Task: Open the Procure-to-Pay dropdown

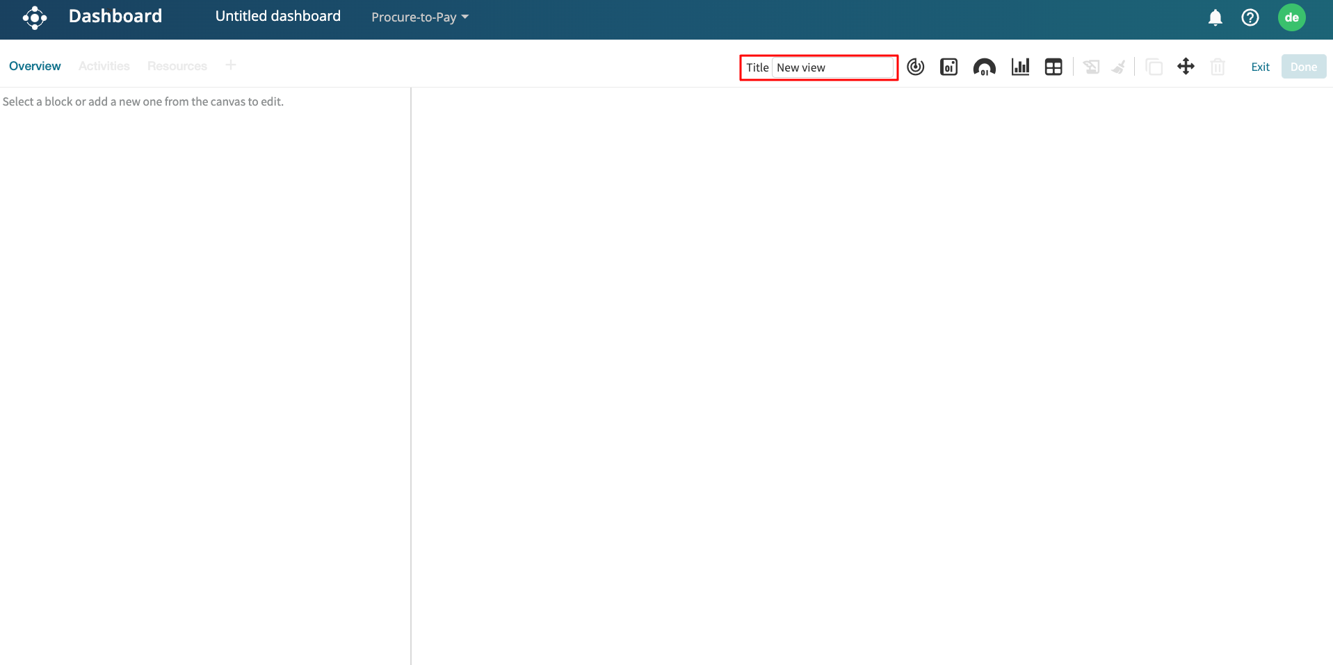Action: 419,17
